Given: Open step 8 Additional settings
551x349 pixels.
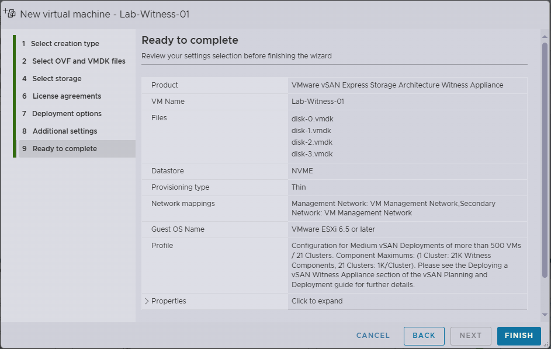Looking at the screenshot, I should click(65, 131).
